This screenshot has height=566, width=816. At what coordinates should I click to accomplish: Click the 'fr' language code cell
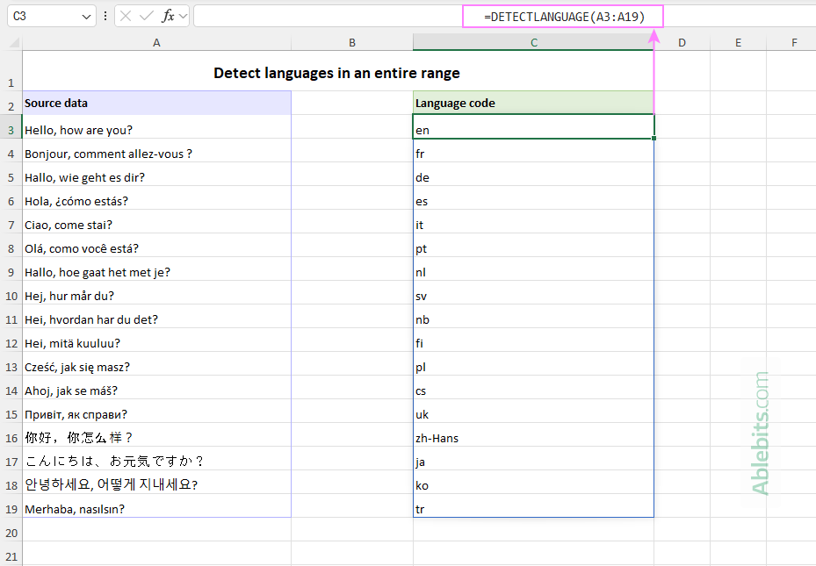[533, 151]
